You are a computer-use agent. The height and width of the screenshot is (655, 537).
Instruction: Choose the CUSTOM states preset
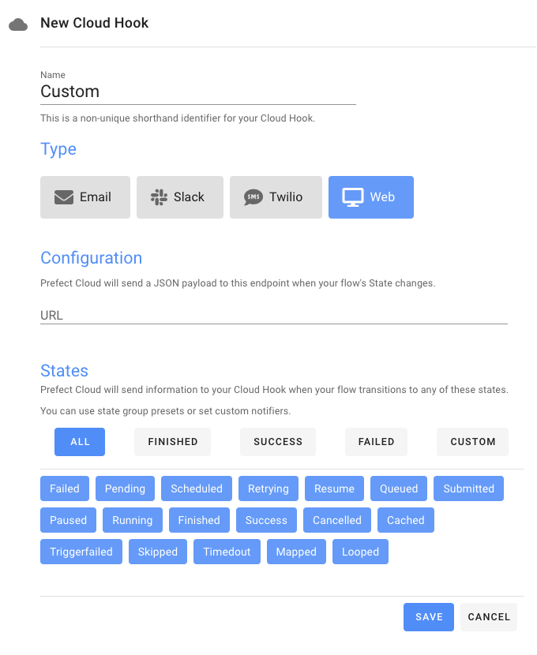click(473, 442)
